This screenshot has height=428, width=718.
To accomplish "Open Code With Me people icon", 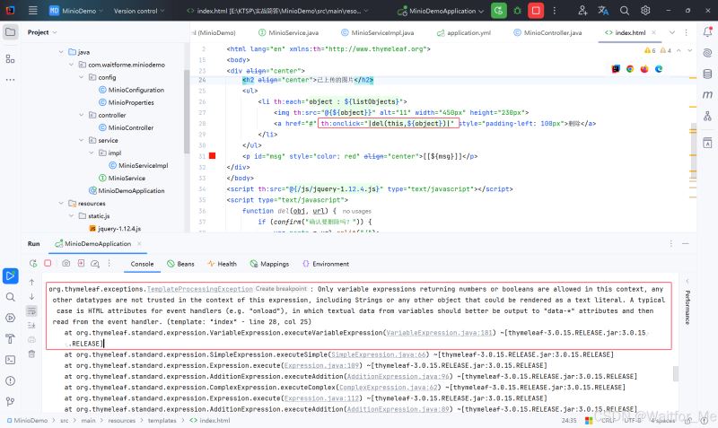I will click(x=582, y=10).
